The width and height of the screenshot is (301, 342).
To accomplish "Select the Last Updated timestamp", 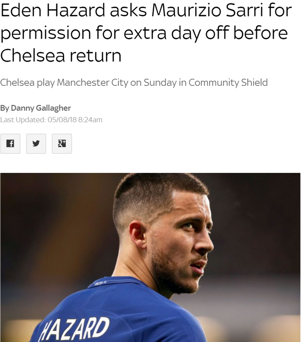I will coord(51,120).
